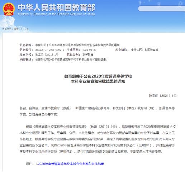This screenshot has width=185, height=172.
Task: Open 公开 breadcrumb link
Action: [x=27, y=29]
